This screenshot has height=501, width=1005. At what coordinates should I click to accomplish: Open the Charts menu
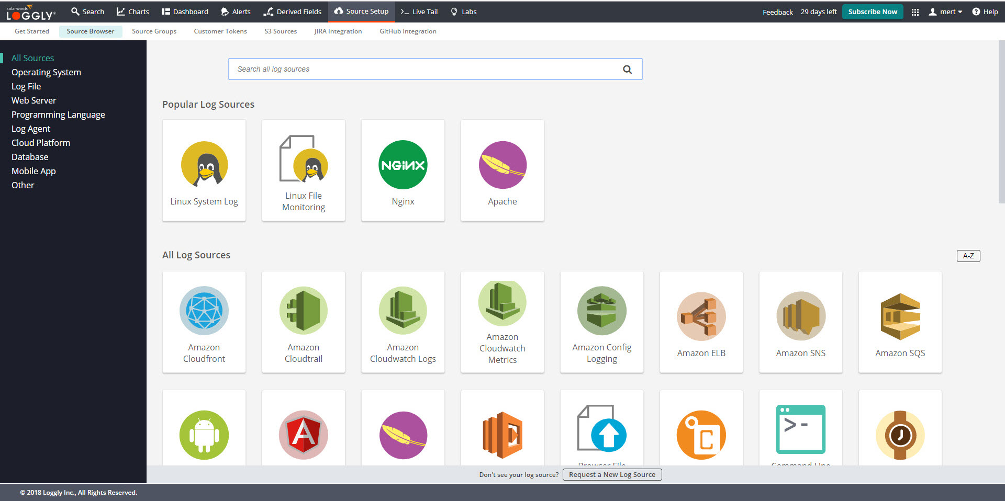coord(133,12)
